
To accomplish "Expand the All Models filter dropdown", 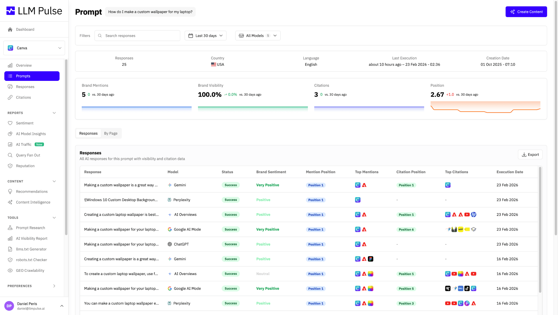I will click(258, 36).
